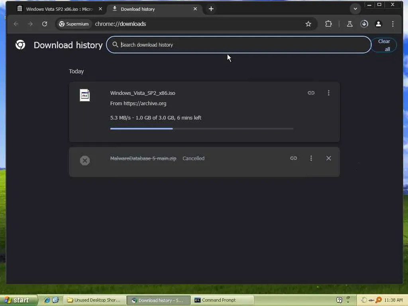The height and width of the screenshot is (306, 408).
Task: Click the browser back arrow
Action: 16,24
